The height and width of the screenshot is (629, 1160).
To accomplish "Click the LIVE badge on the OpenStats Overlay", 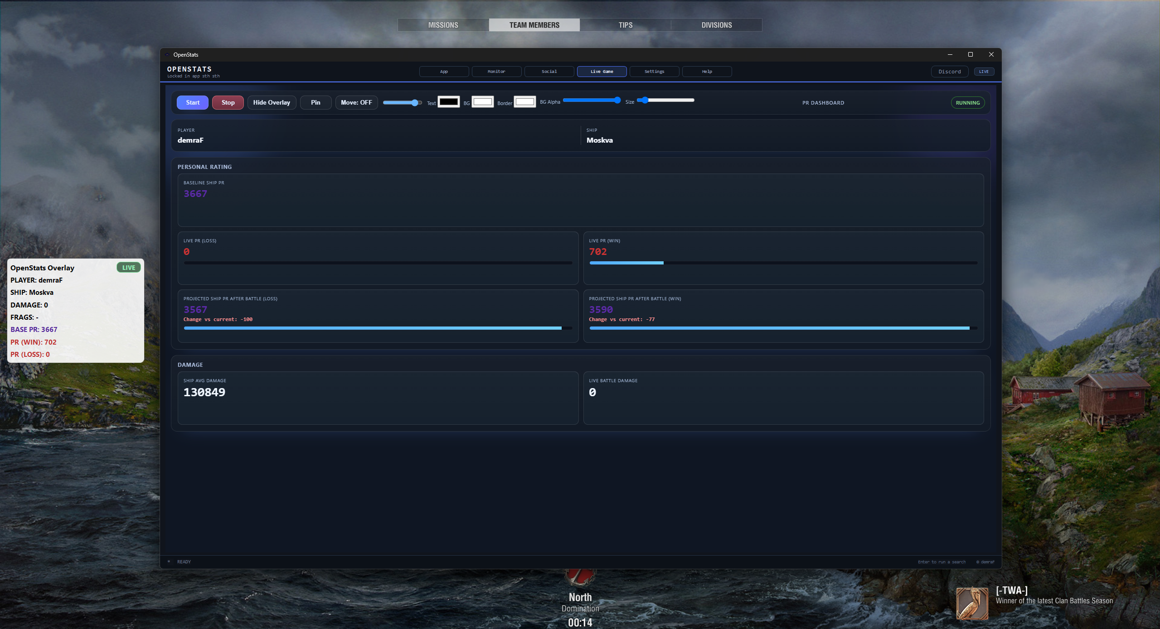I will click(x=128, y=267).
